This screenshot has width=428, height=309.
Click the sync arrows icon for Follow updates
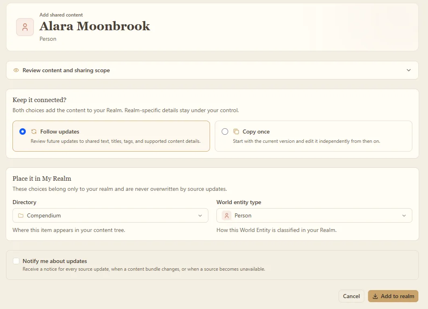click(x=34, y=132)
